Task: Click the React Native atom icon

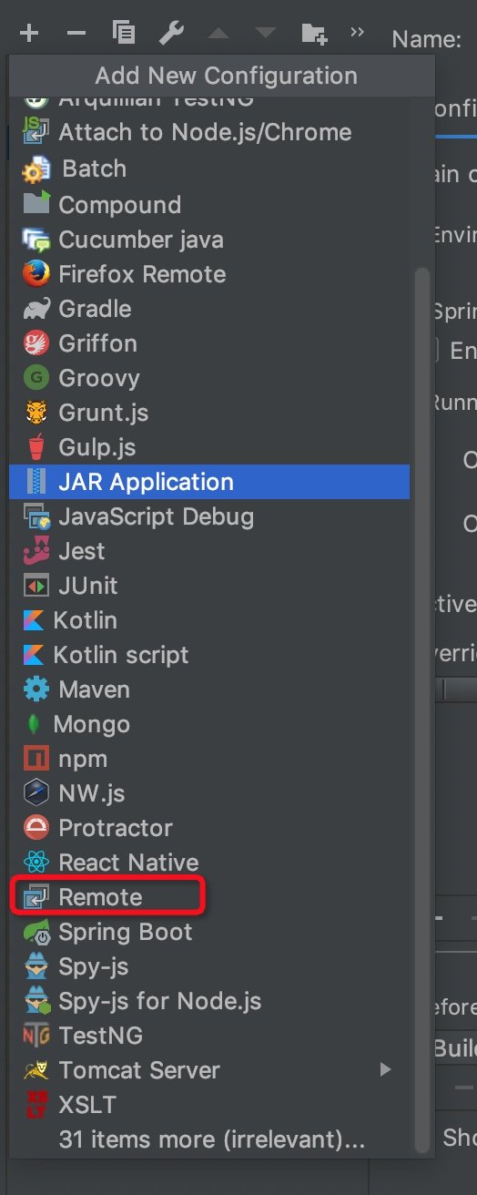Action: [36, 863]
